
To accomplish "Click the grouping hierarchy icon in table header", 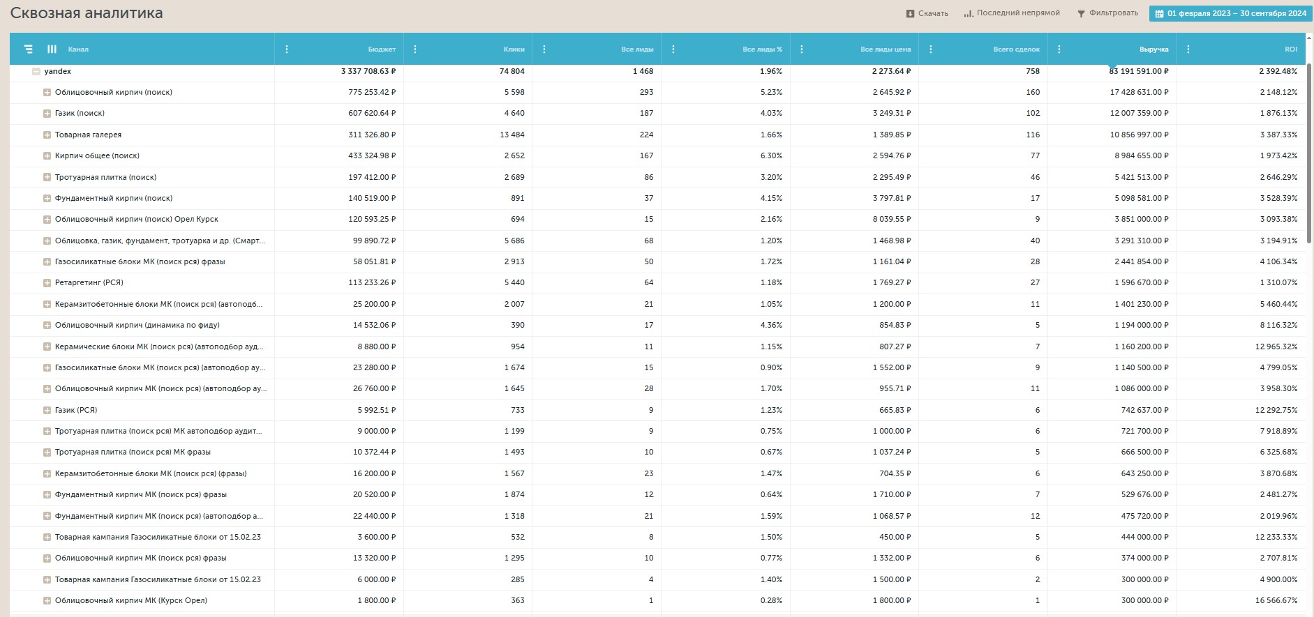I will 29,49.
